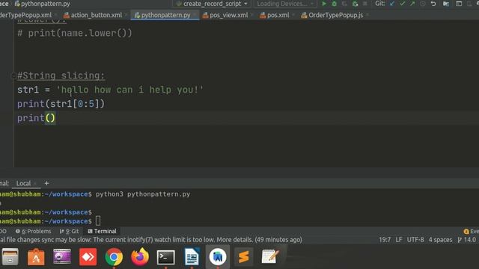Image resolution: width=479 pixels, height=269 pixels.
Task: Close the pos.xml tab
Action: point(293,15)
